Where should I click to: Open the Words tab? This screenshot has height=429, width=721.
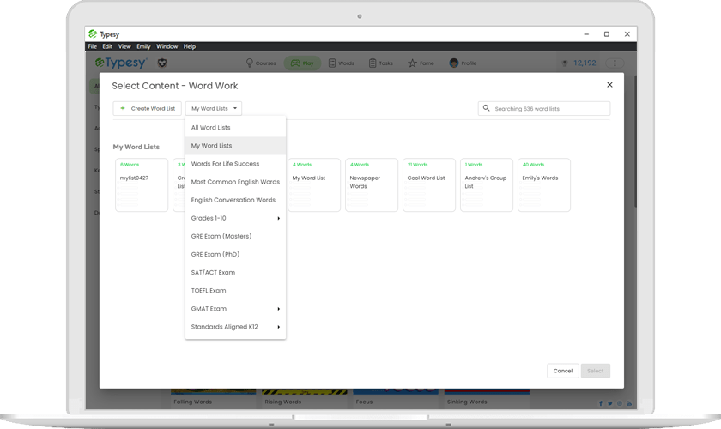pos(342,63)
